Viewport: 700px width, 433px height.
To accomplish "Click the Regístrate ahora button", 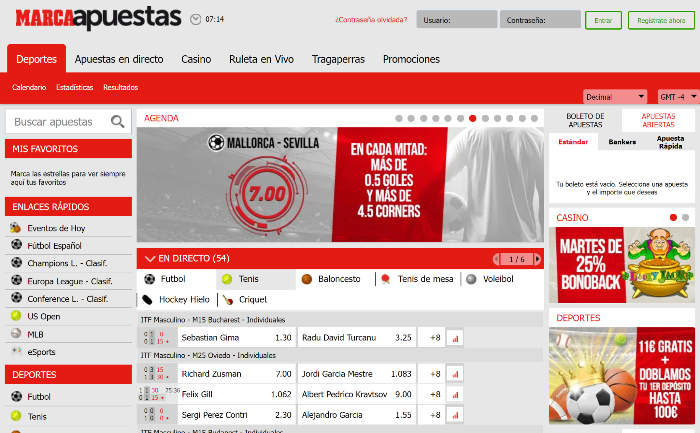I will 661,20.
